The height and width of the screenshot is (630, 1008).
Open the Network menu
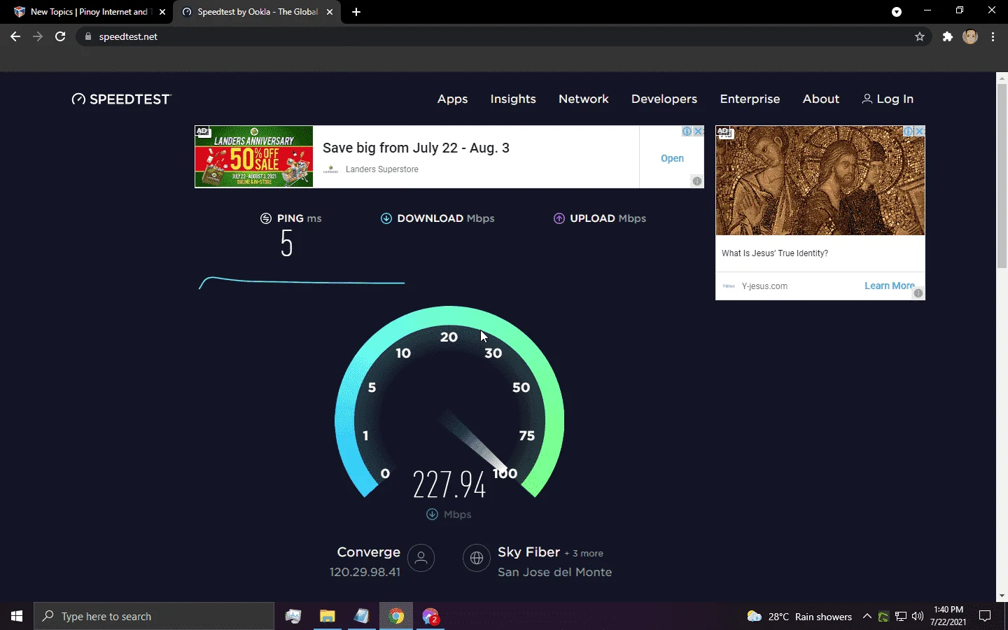[584, 99]
